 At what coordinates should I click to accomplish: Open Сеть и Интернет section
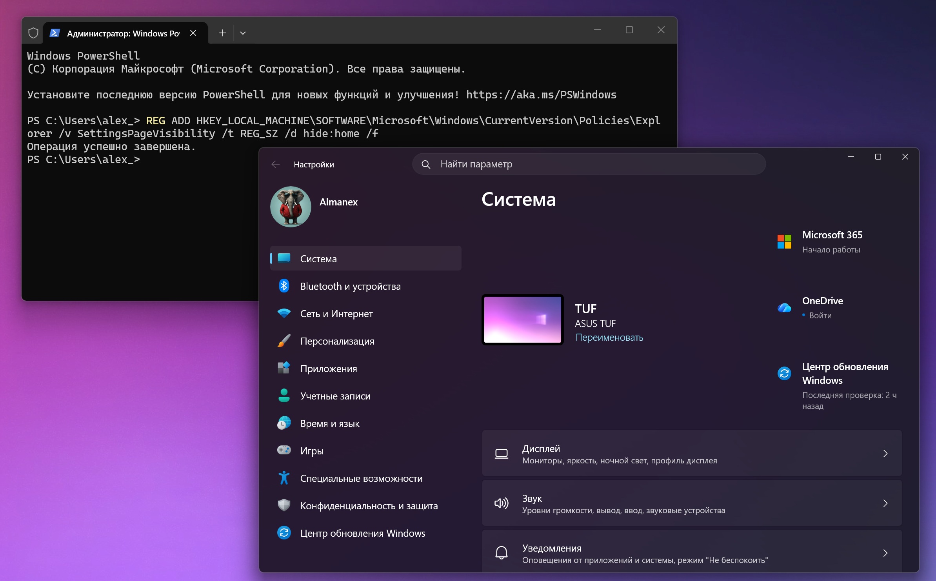coord(365,313)
